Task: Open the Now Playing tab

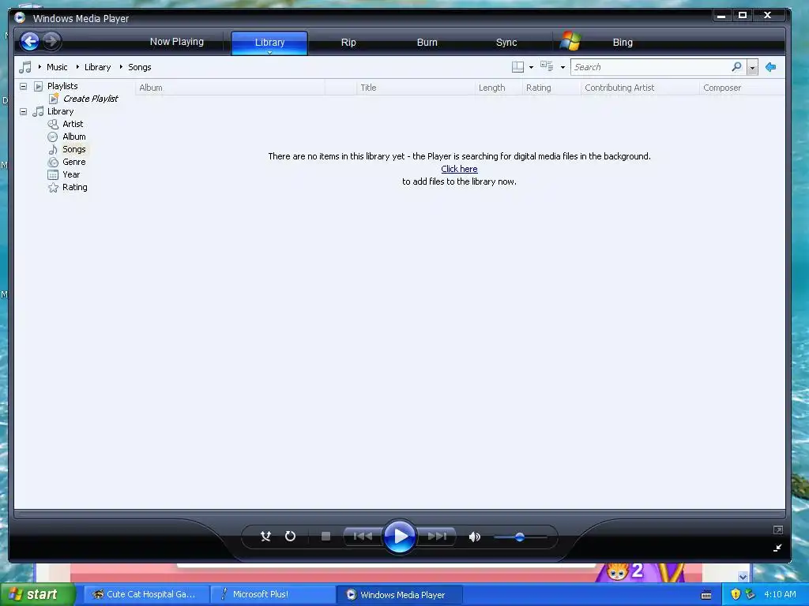Action: (176, 42)
